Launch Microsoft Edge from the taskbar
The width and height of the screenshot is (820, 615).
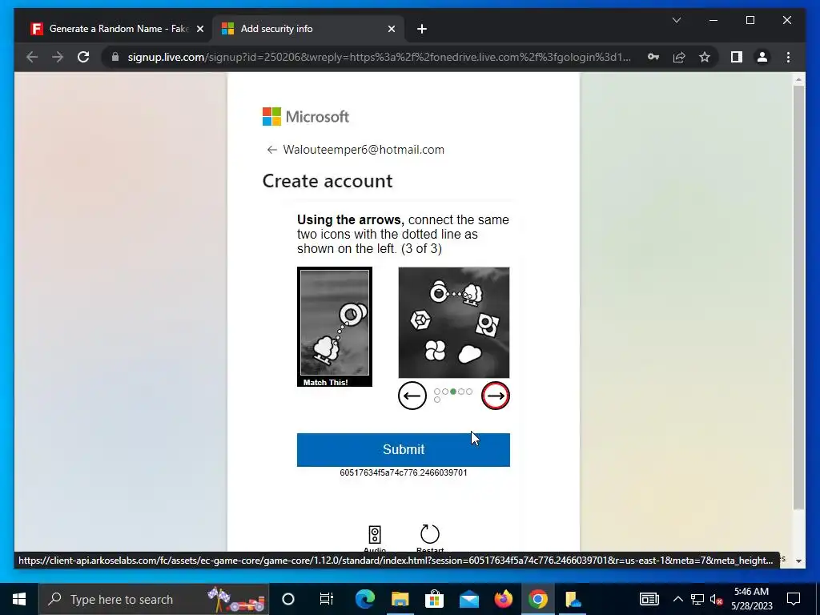pyautogui.click(x=365, y=599)
